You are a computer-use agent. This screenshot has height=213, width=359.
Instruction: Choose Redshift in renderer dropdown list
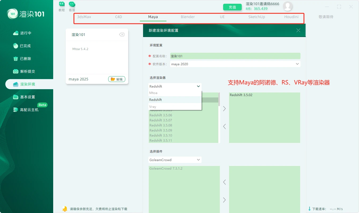(175, 100)
